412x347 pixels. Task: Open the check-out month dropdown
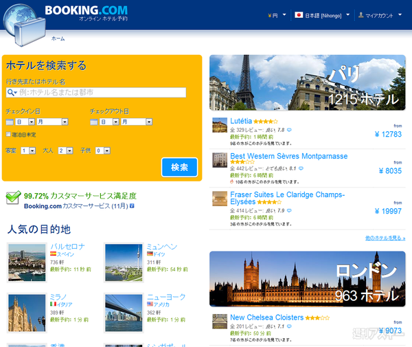(137, 122)
